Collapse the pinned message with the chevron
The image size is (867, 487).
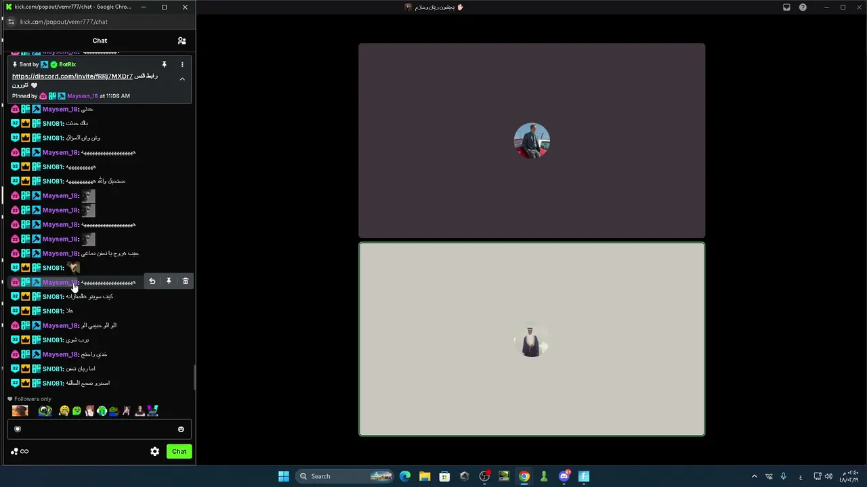tap(182, 79)
